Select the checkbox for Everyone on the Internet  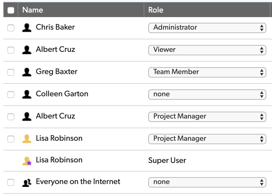pyautogui.click(x=11, y=182)
